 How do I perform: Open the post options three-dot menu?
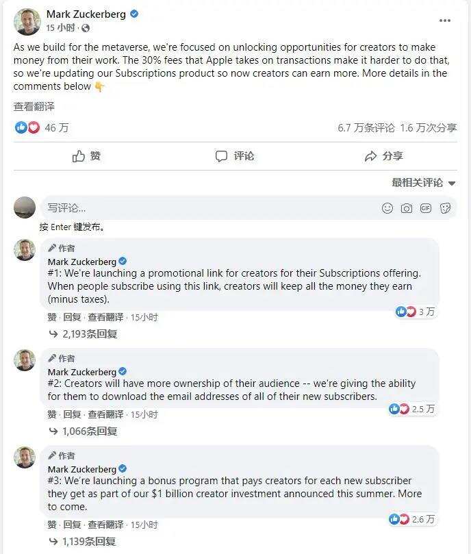(445, 21)
